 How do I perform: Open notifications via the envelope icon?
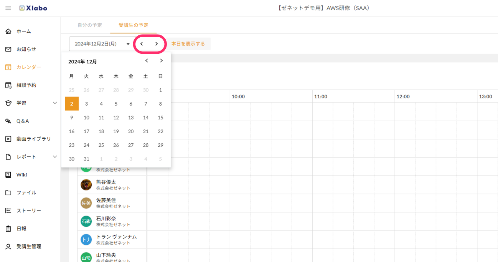pos(8,49)
